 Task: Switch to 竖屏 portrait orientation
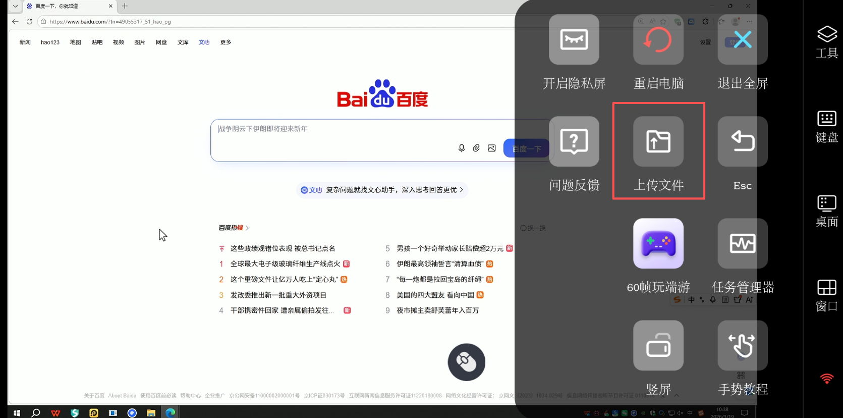click(x=658, y=345)
